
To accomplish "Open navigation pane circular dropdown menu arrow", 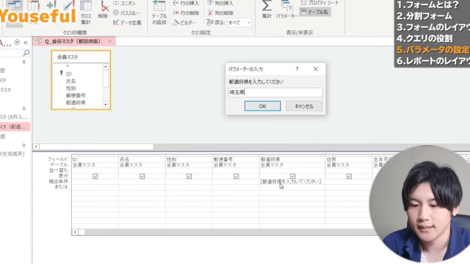I will click(17, 42).
